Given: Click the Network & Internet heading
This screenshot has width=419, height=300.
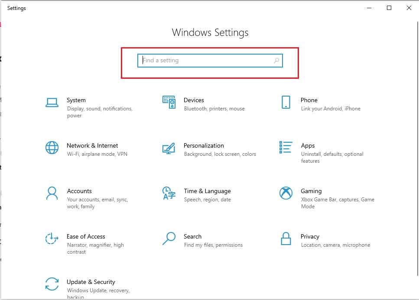Looking at the screenshot, I should point(92,145).
